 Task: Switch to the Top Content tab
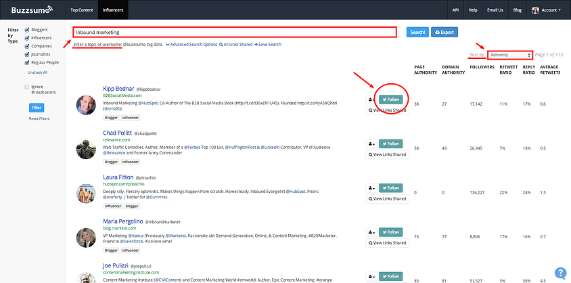point(82,10)
